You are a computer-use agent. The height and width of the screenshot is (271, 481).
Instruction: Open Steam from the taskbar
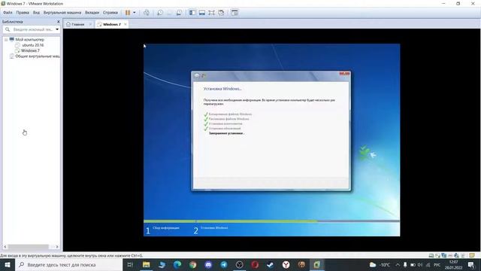(x=271, y=264)
